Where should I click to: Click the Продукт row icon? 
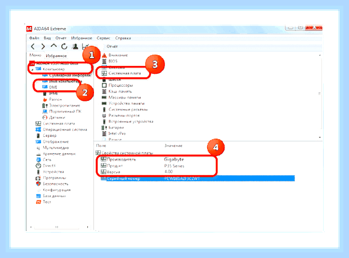(x=103, y=165)
